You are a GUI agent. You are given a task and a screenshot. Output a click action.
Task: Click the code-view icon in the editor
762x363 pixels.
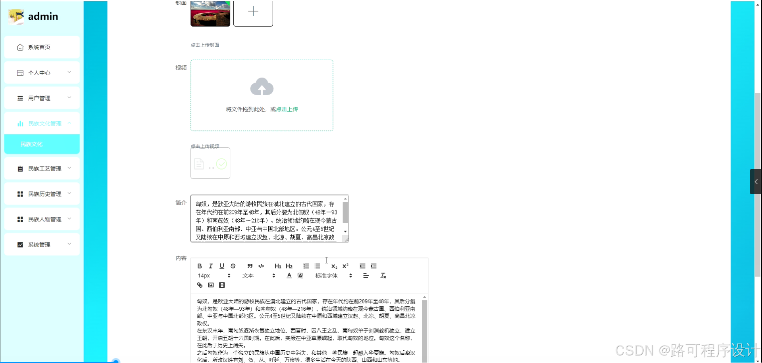[261, 266]
